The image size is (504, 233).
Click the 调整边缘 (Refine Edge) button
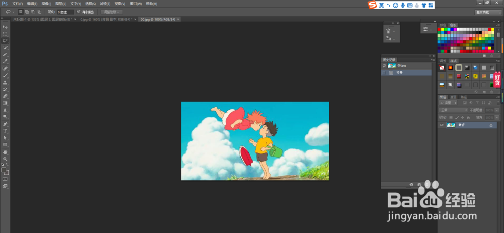click(112, 12)
